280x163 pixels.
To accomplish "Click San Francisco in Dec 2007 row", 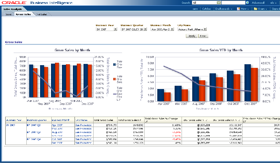I will [x=84, y=143].
